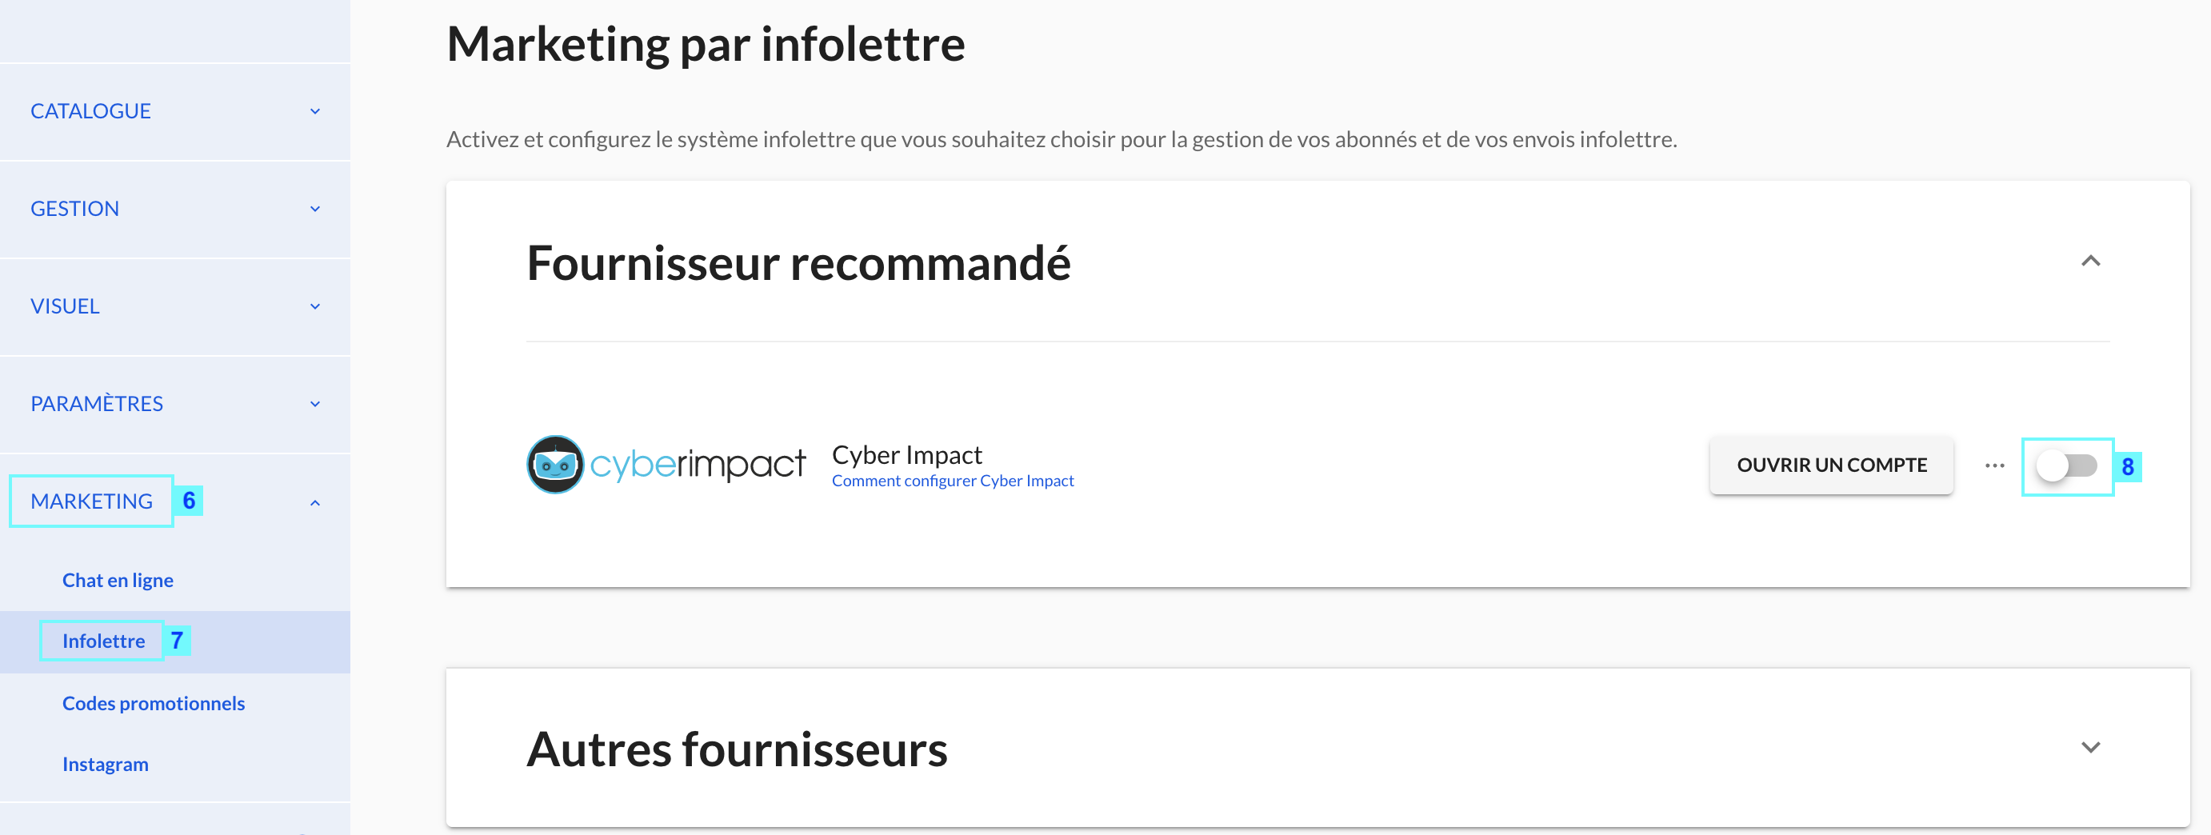The image size is (2211, 835).
Task: Expand the PARAMÈTRES menu chevron
Action: (x=315, y=404)
